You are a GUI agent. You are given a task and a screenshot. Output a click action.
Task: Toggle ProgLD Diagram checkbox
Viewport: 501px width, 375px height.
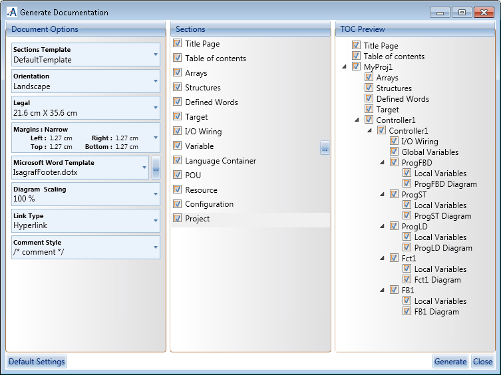(407, 247)
